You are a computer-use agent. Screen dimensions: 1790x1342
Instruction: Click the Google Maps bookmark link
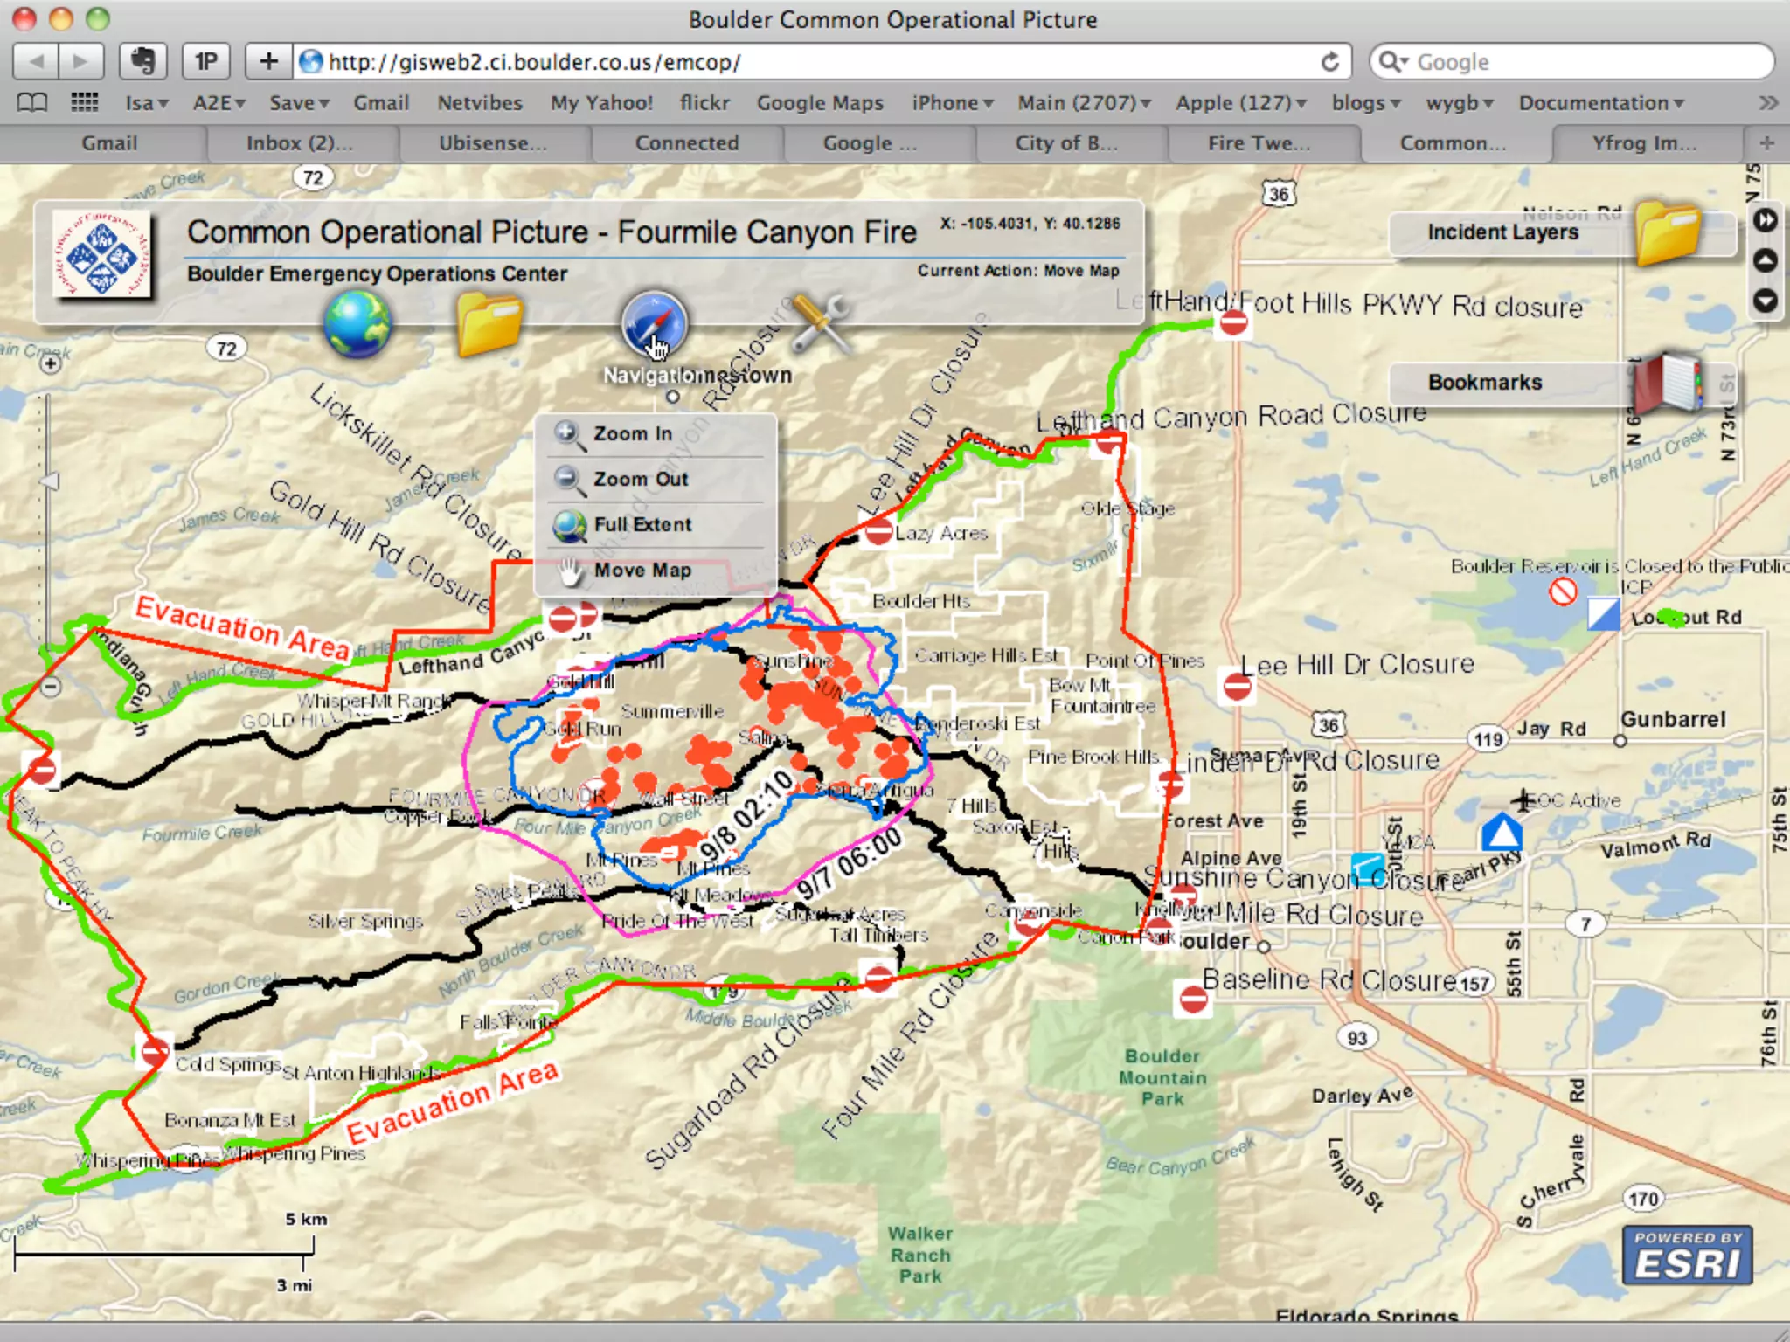820,103
